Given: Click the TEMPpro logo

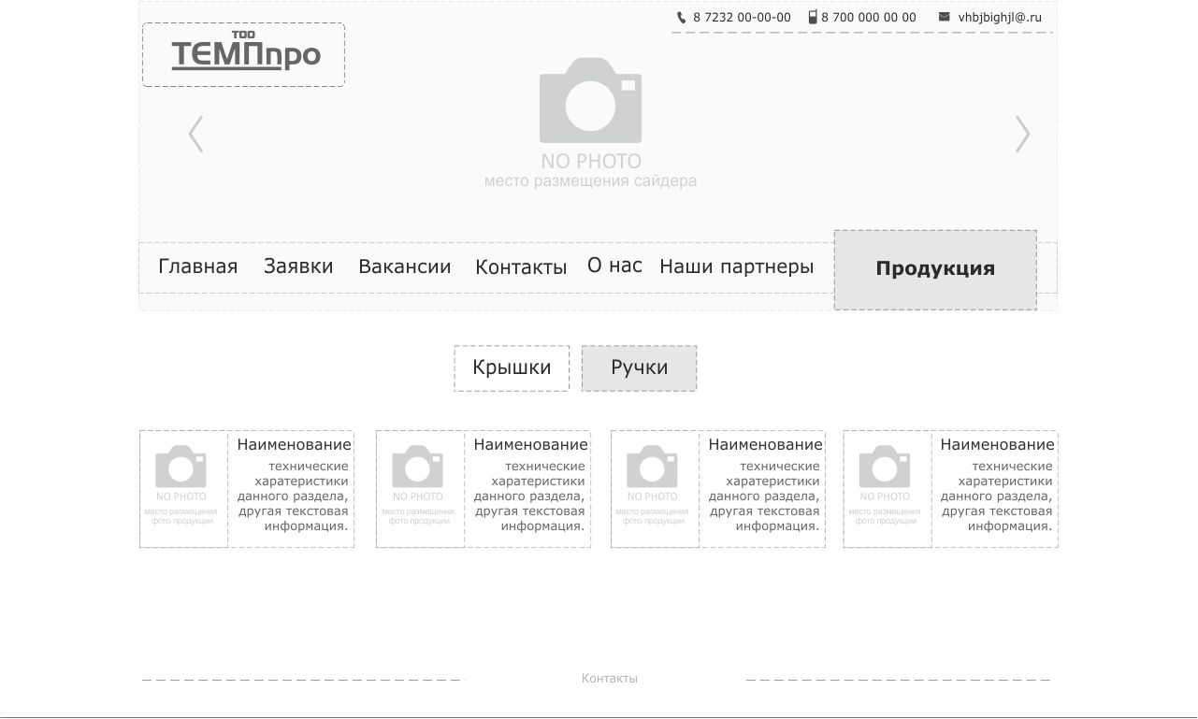Looking at the screenshot, I should coord(244,54).
